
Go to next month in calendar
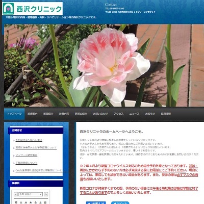[x=46, y=194]
